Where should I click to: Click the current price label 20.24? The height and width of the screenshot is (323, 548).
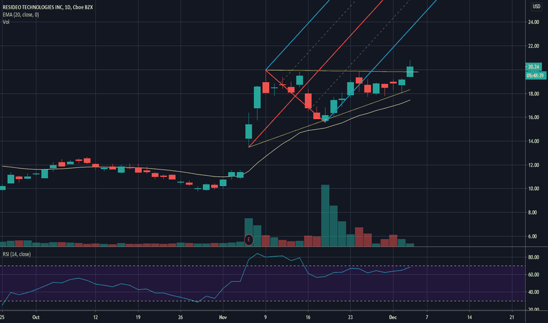click(533, 67)
